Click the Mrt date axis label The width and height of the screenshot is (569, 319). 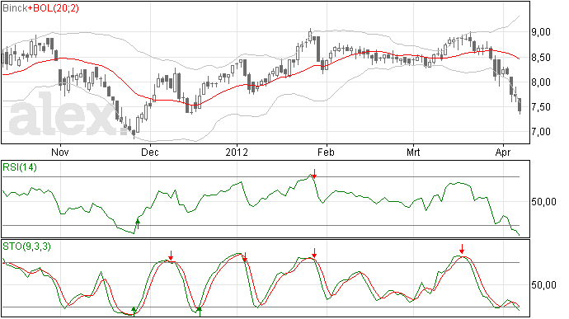coord(413,152)
